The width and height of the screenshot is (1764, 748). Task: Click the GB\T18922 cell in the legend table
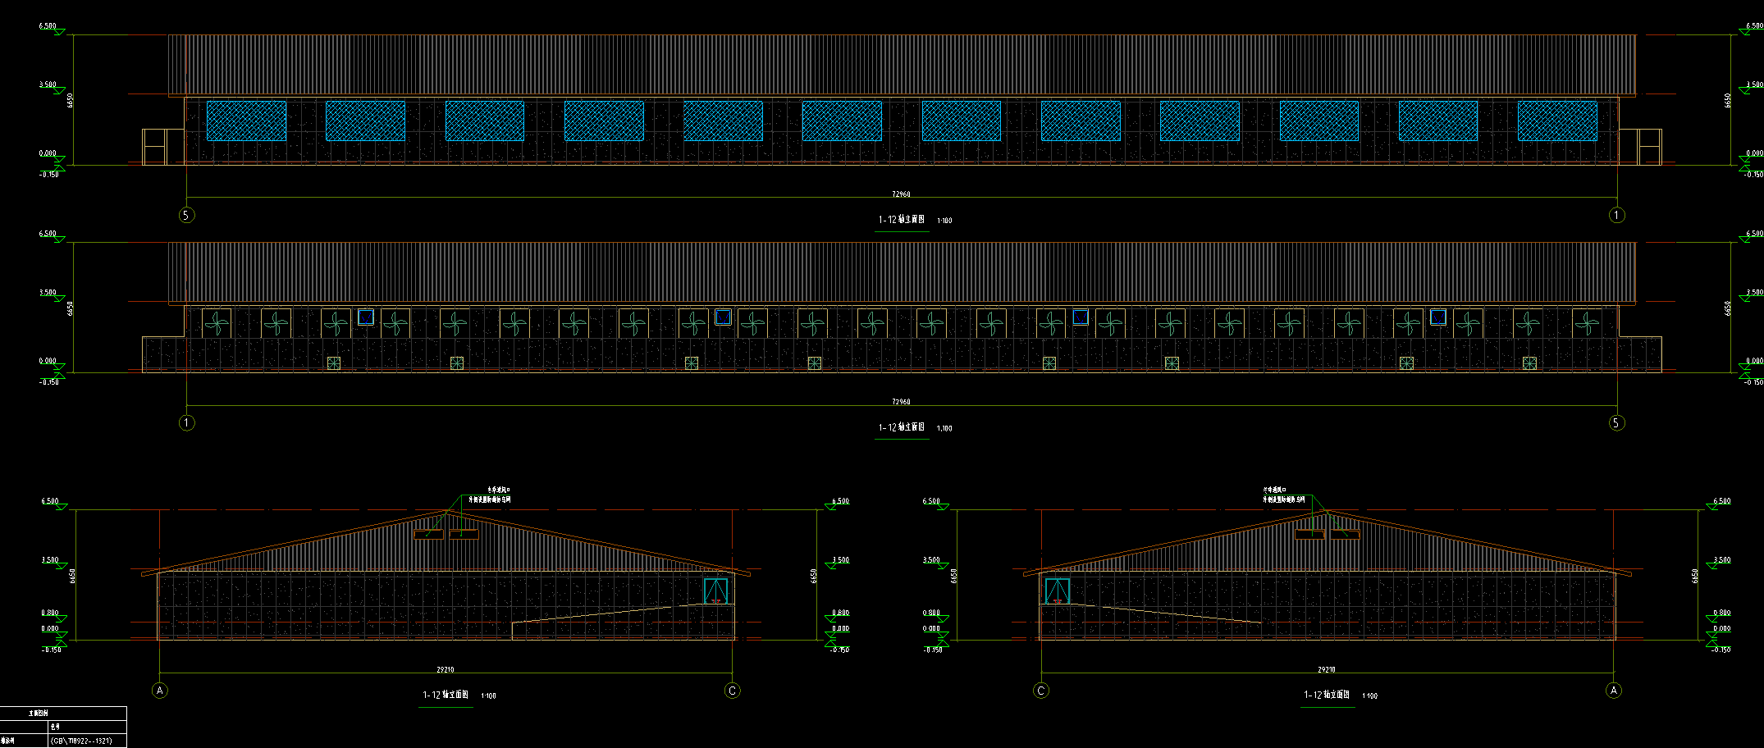(x=82, y=741)
